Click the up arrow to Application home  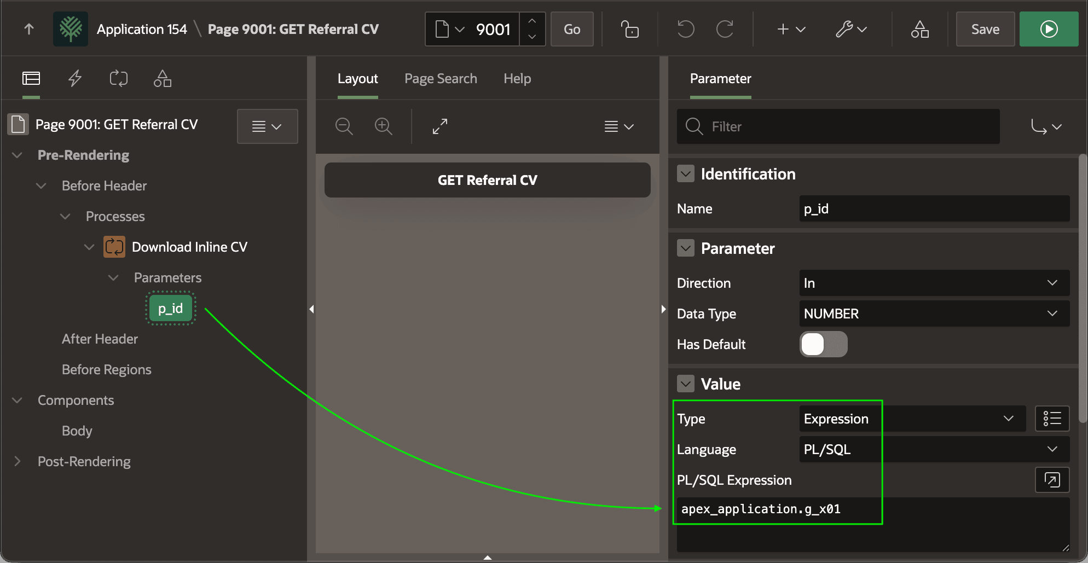[x=29, y=29]
